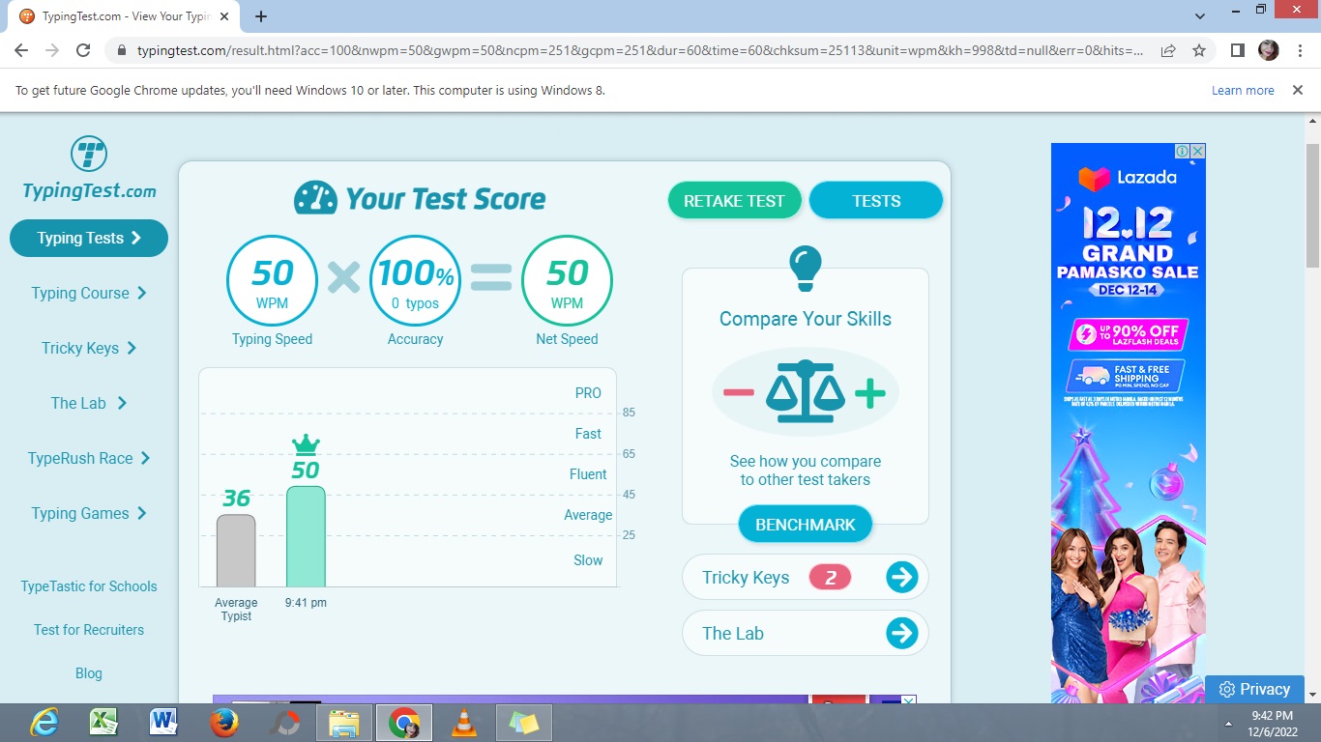Click The Lab arrow icon

902,634
